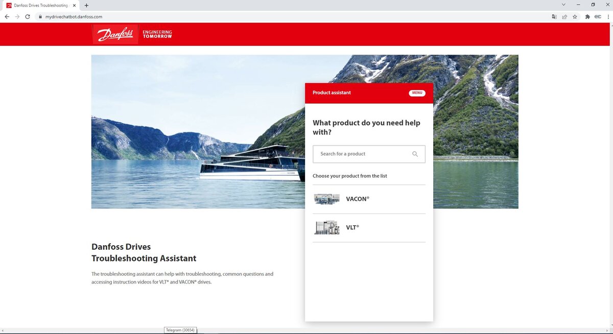Click the magnifier search icon
613x334 pixels.
click(415, 154)
